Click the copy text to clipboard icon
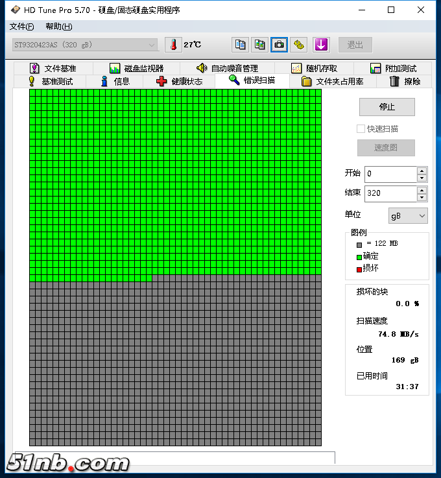The image size is (441, 478). tap(241, 44)
